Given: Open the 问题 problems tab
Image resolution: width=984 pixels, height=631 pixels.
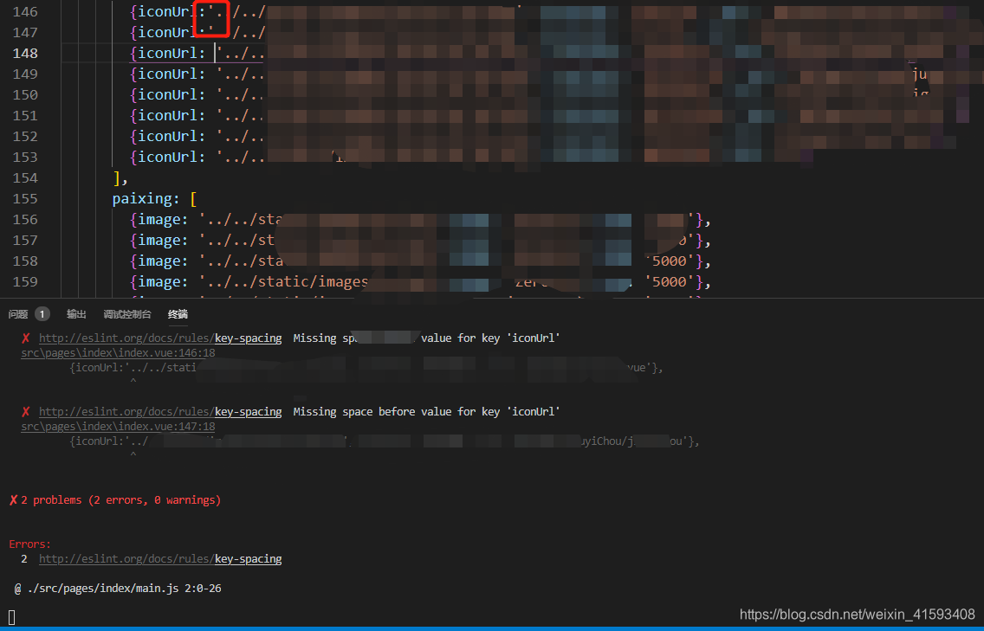Looking at the screenshot, I should [18, 314].
